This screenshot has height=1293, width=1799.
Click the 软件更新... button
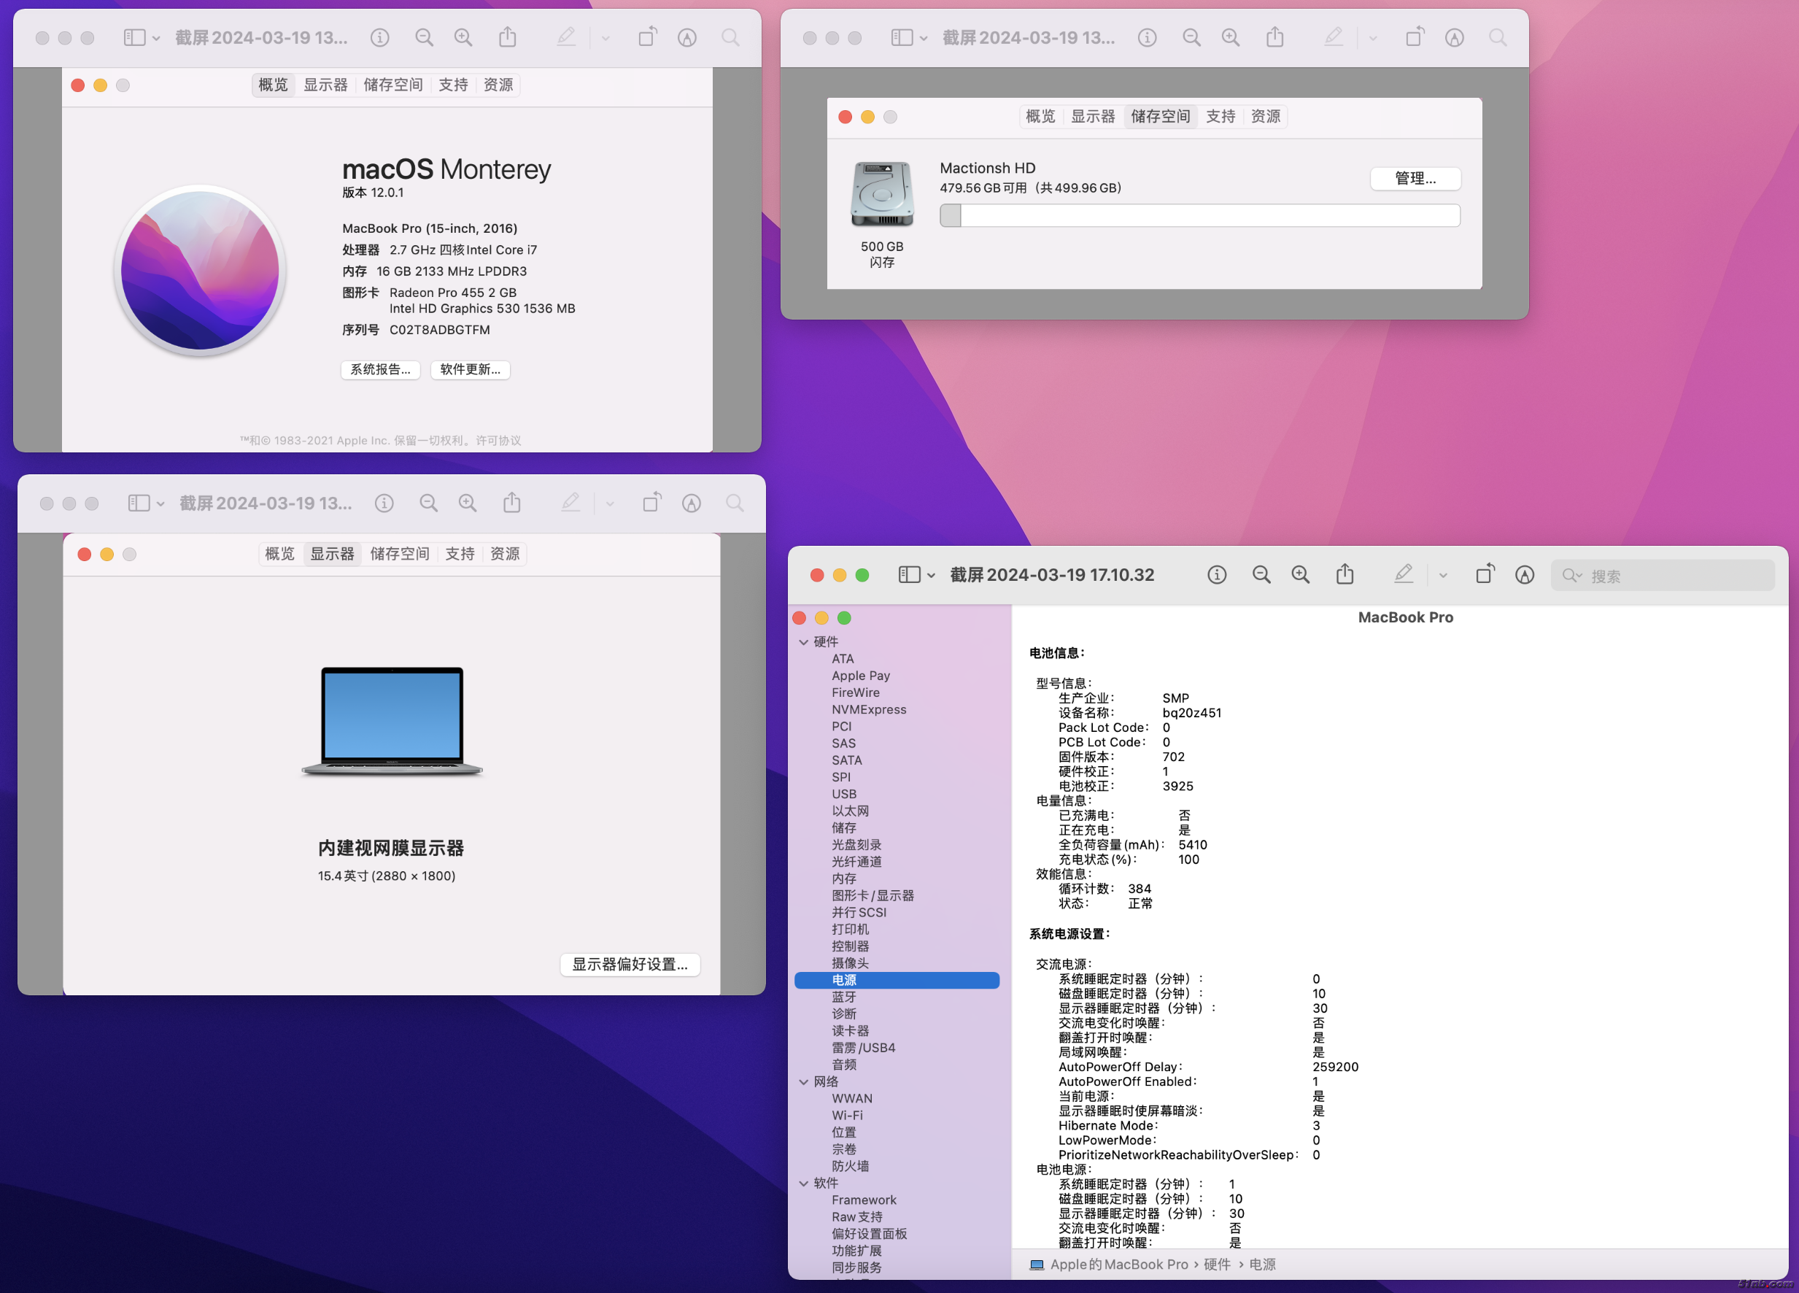pos(471,370)
